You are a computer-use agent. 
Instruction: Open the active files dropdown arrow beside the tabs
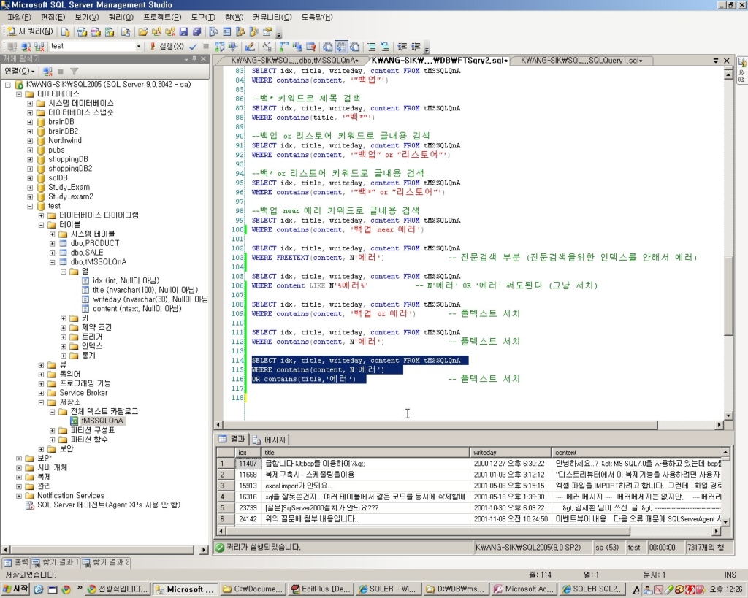pyautogui.click(x=716, y=61)
